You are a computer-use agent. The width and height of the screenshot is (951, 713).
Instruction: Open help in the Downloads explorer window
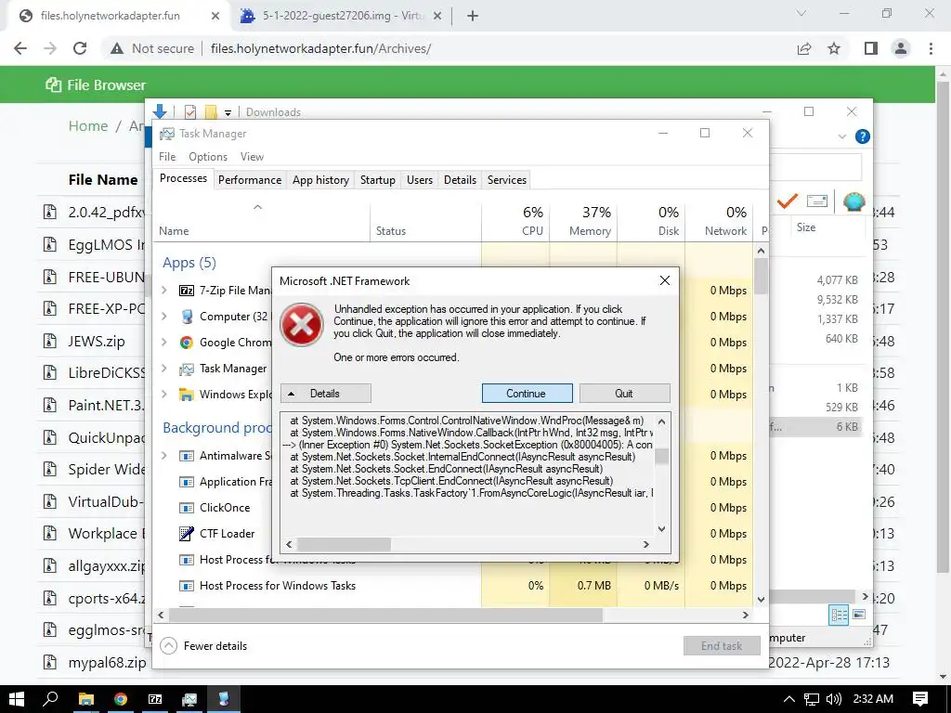click(x=862, y=136)
